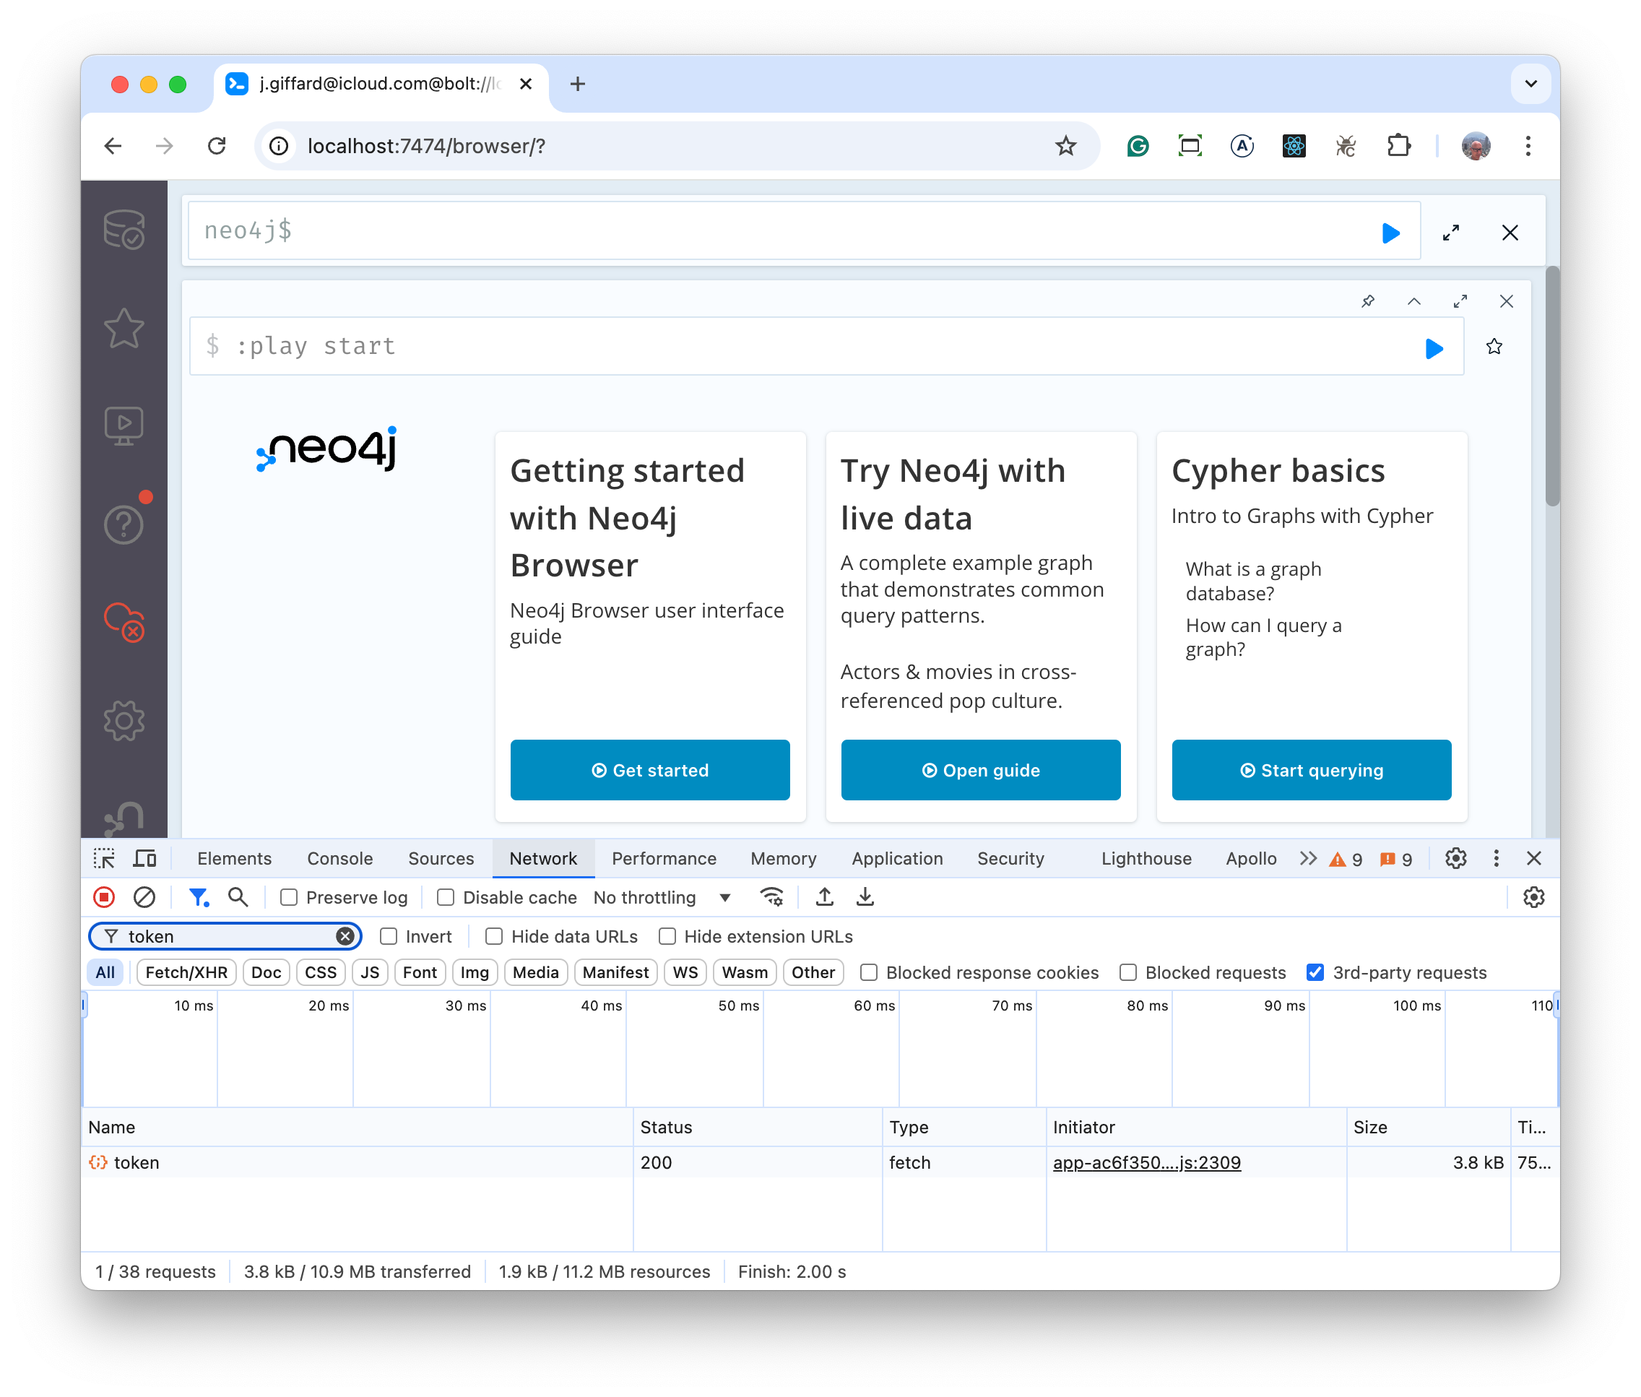The height and width of the screenshot is (1397, 1641).
Task: Open the Favorites star in Neo4j sidebar
Action: (x=124, y=328)
